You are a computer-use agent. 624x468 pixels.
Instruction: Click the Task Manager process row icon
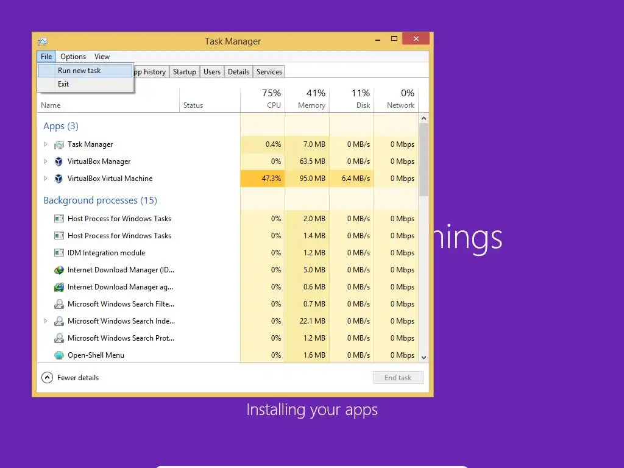(59, 144)
